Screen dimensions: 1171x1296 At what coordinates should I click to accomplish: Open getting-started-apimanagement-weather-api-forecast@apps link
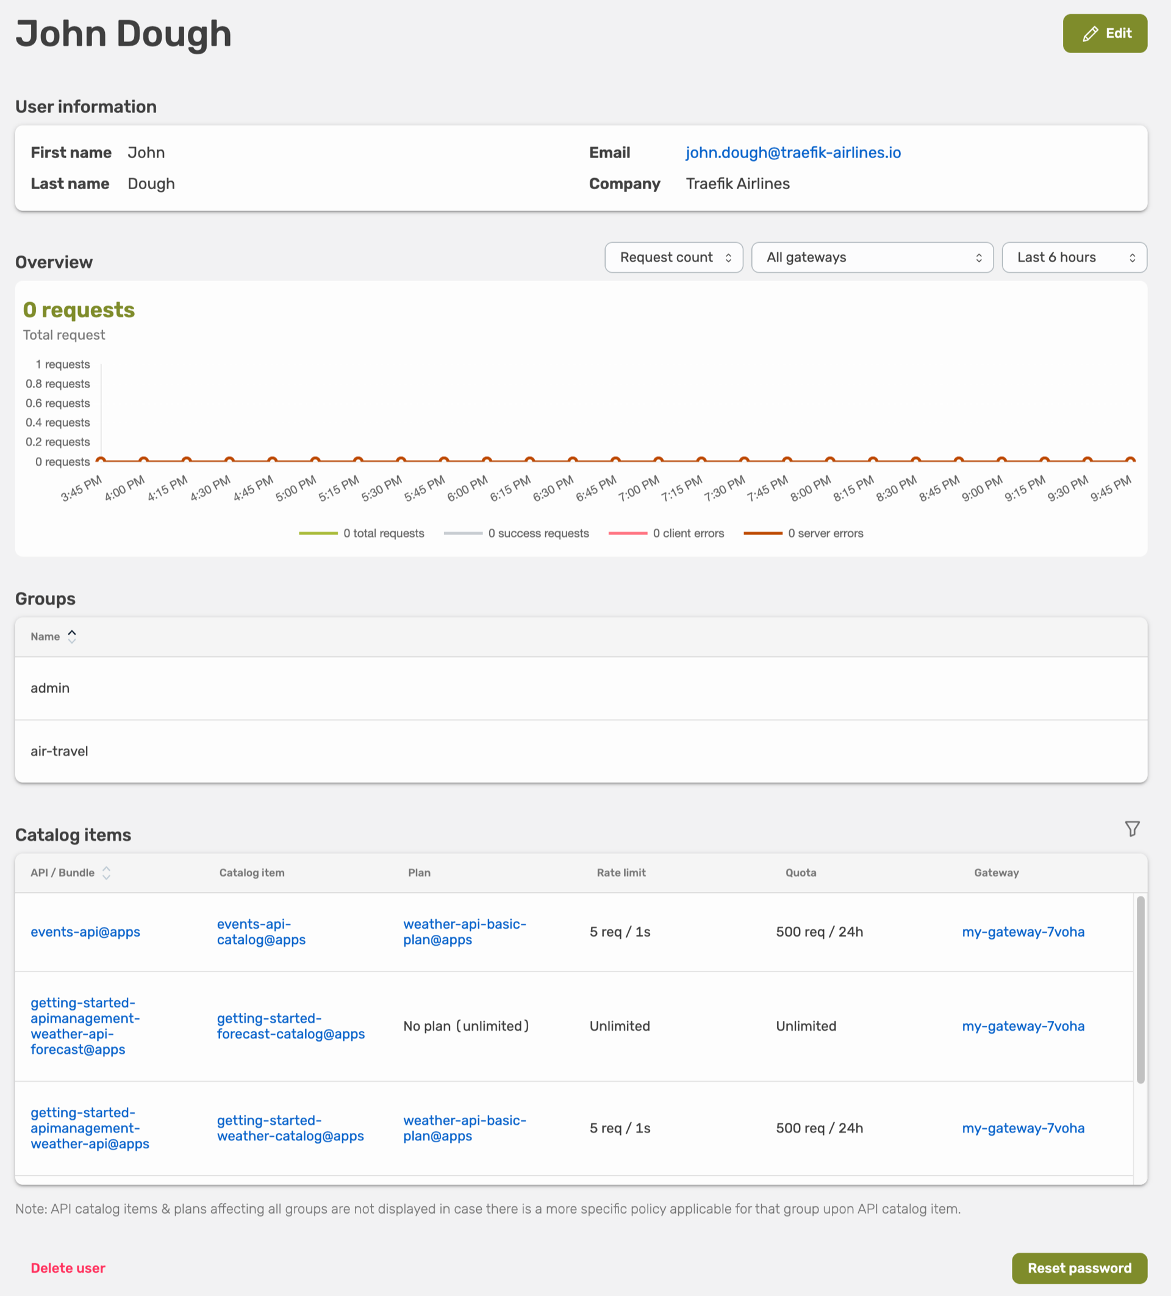85,1026
